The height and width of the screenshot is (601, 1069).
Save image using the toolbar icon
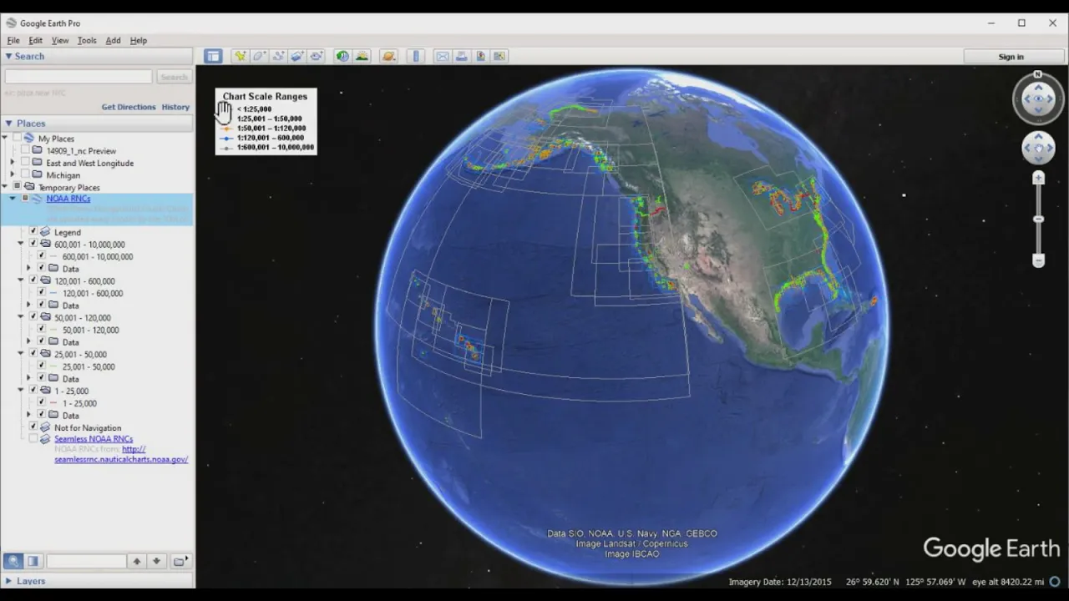tap(481, 56)
